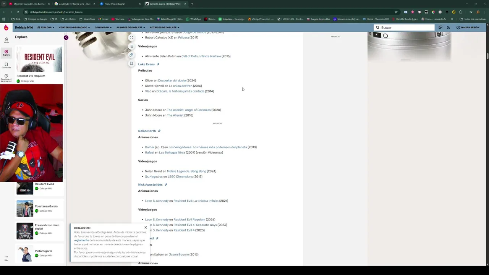Open the Todos los marcadores folder
The image size is (489, 275).
473,19
